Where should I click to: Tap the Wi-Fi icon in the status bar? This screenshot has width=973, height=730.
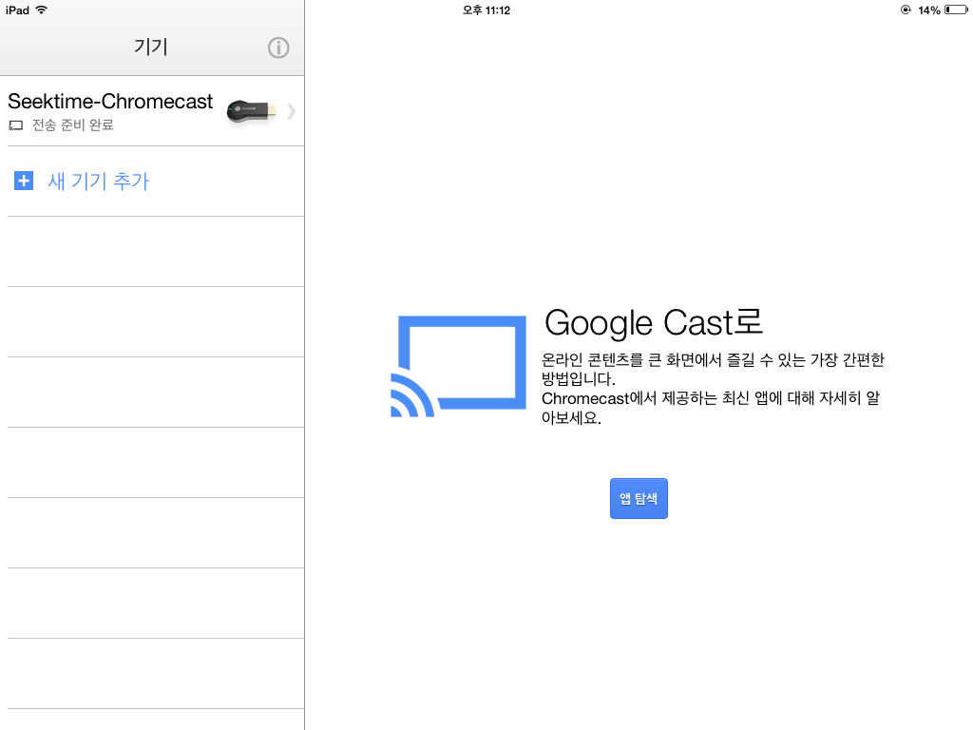(42, 10)
